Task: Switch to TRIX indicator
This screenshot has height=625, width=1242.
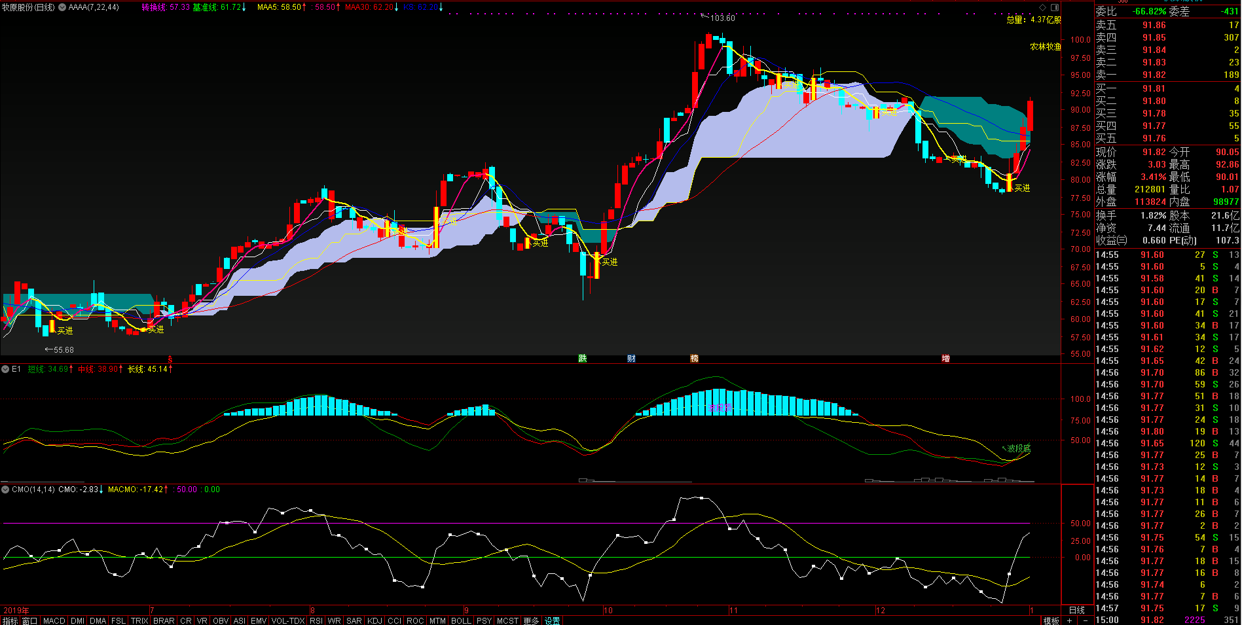Action: tap(139, 620)
